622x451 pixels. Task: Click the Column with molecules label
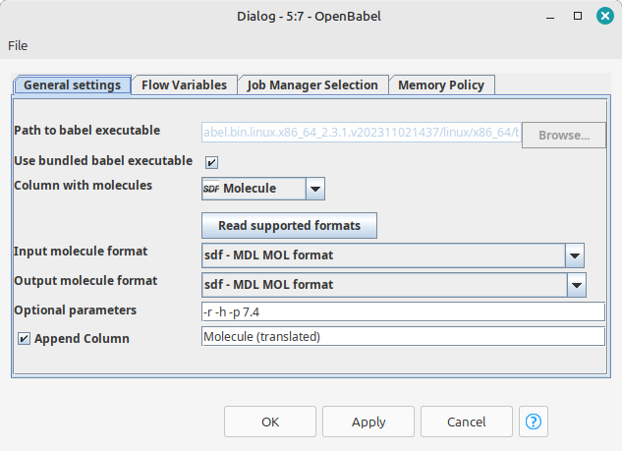(83, 186)
